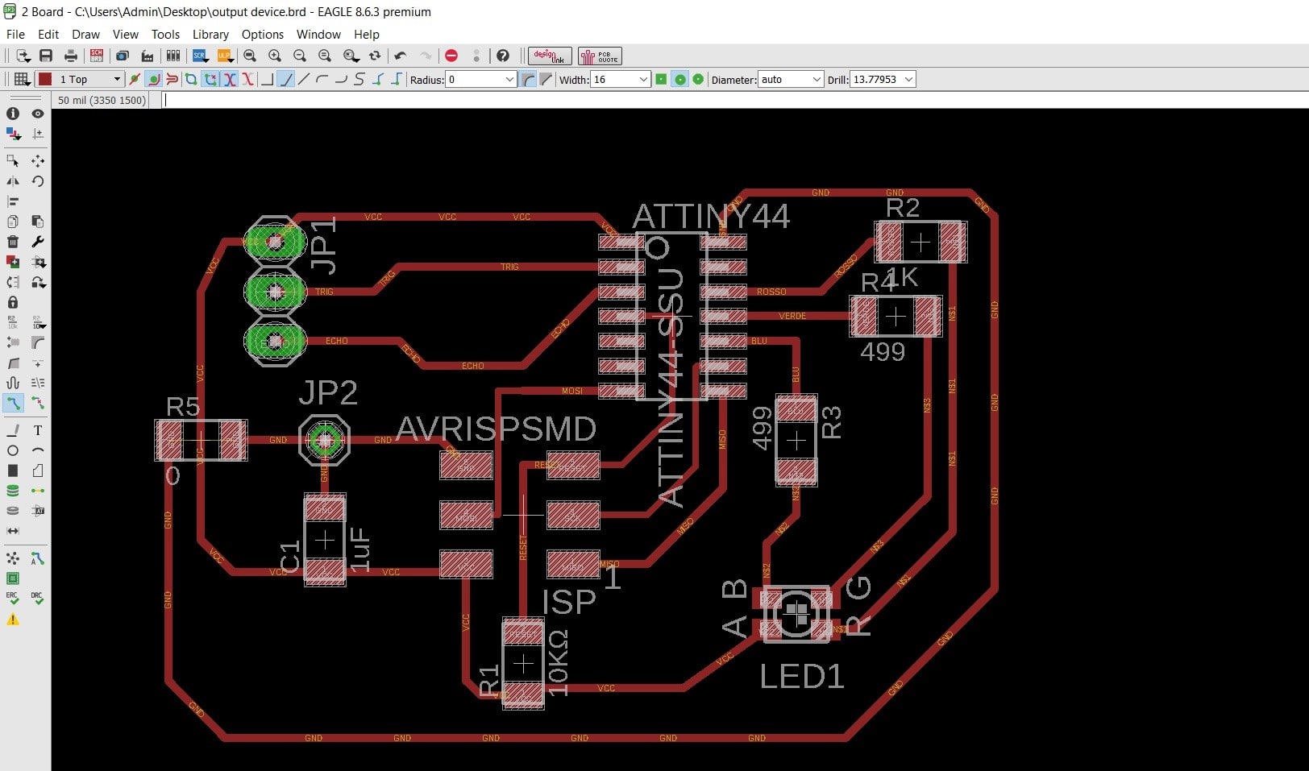Run the DRC check

pyautogui.click(x=38, y=599)
